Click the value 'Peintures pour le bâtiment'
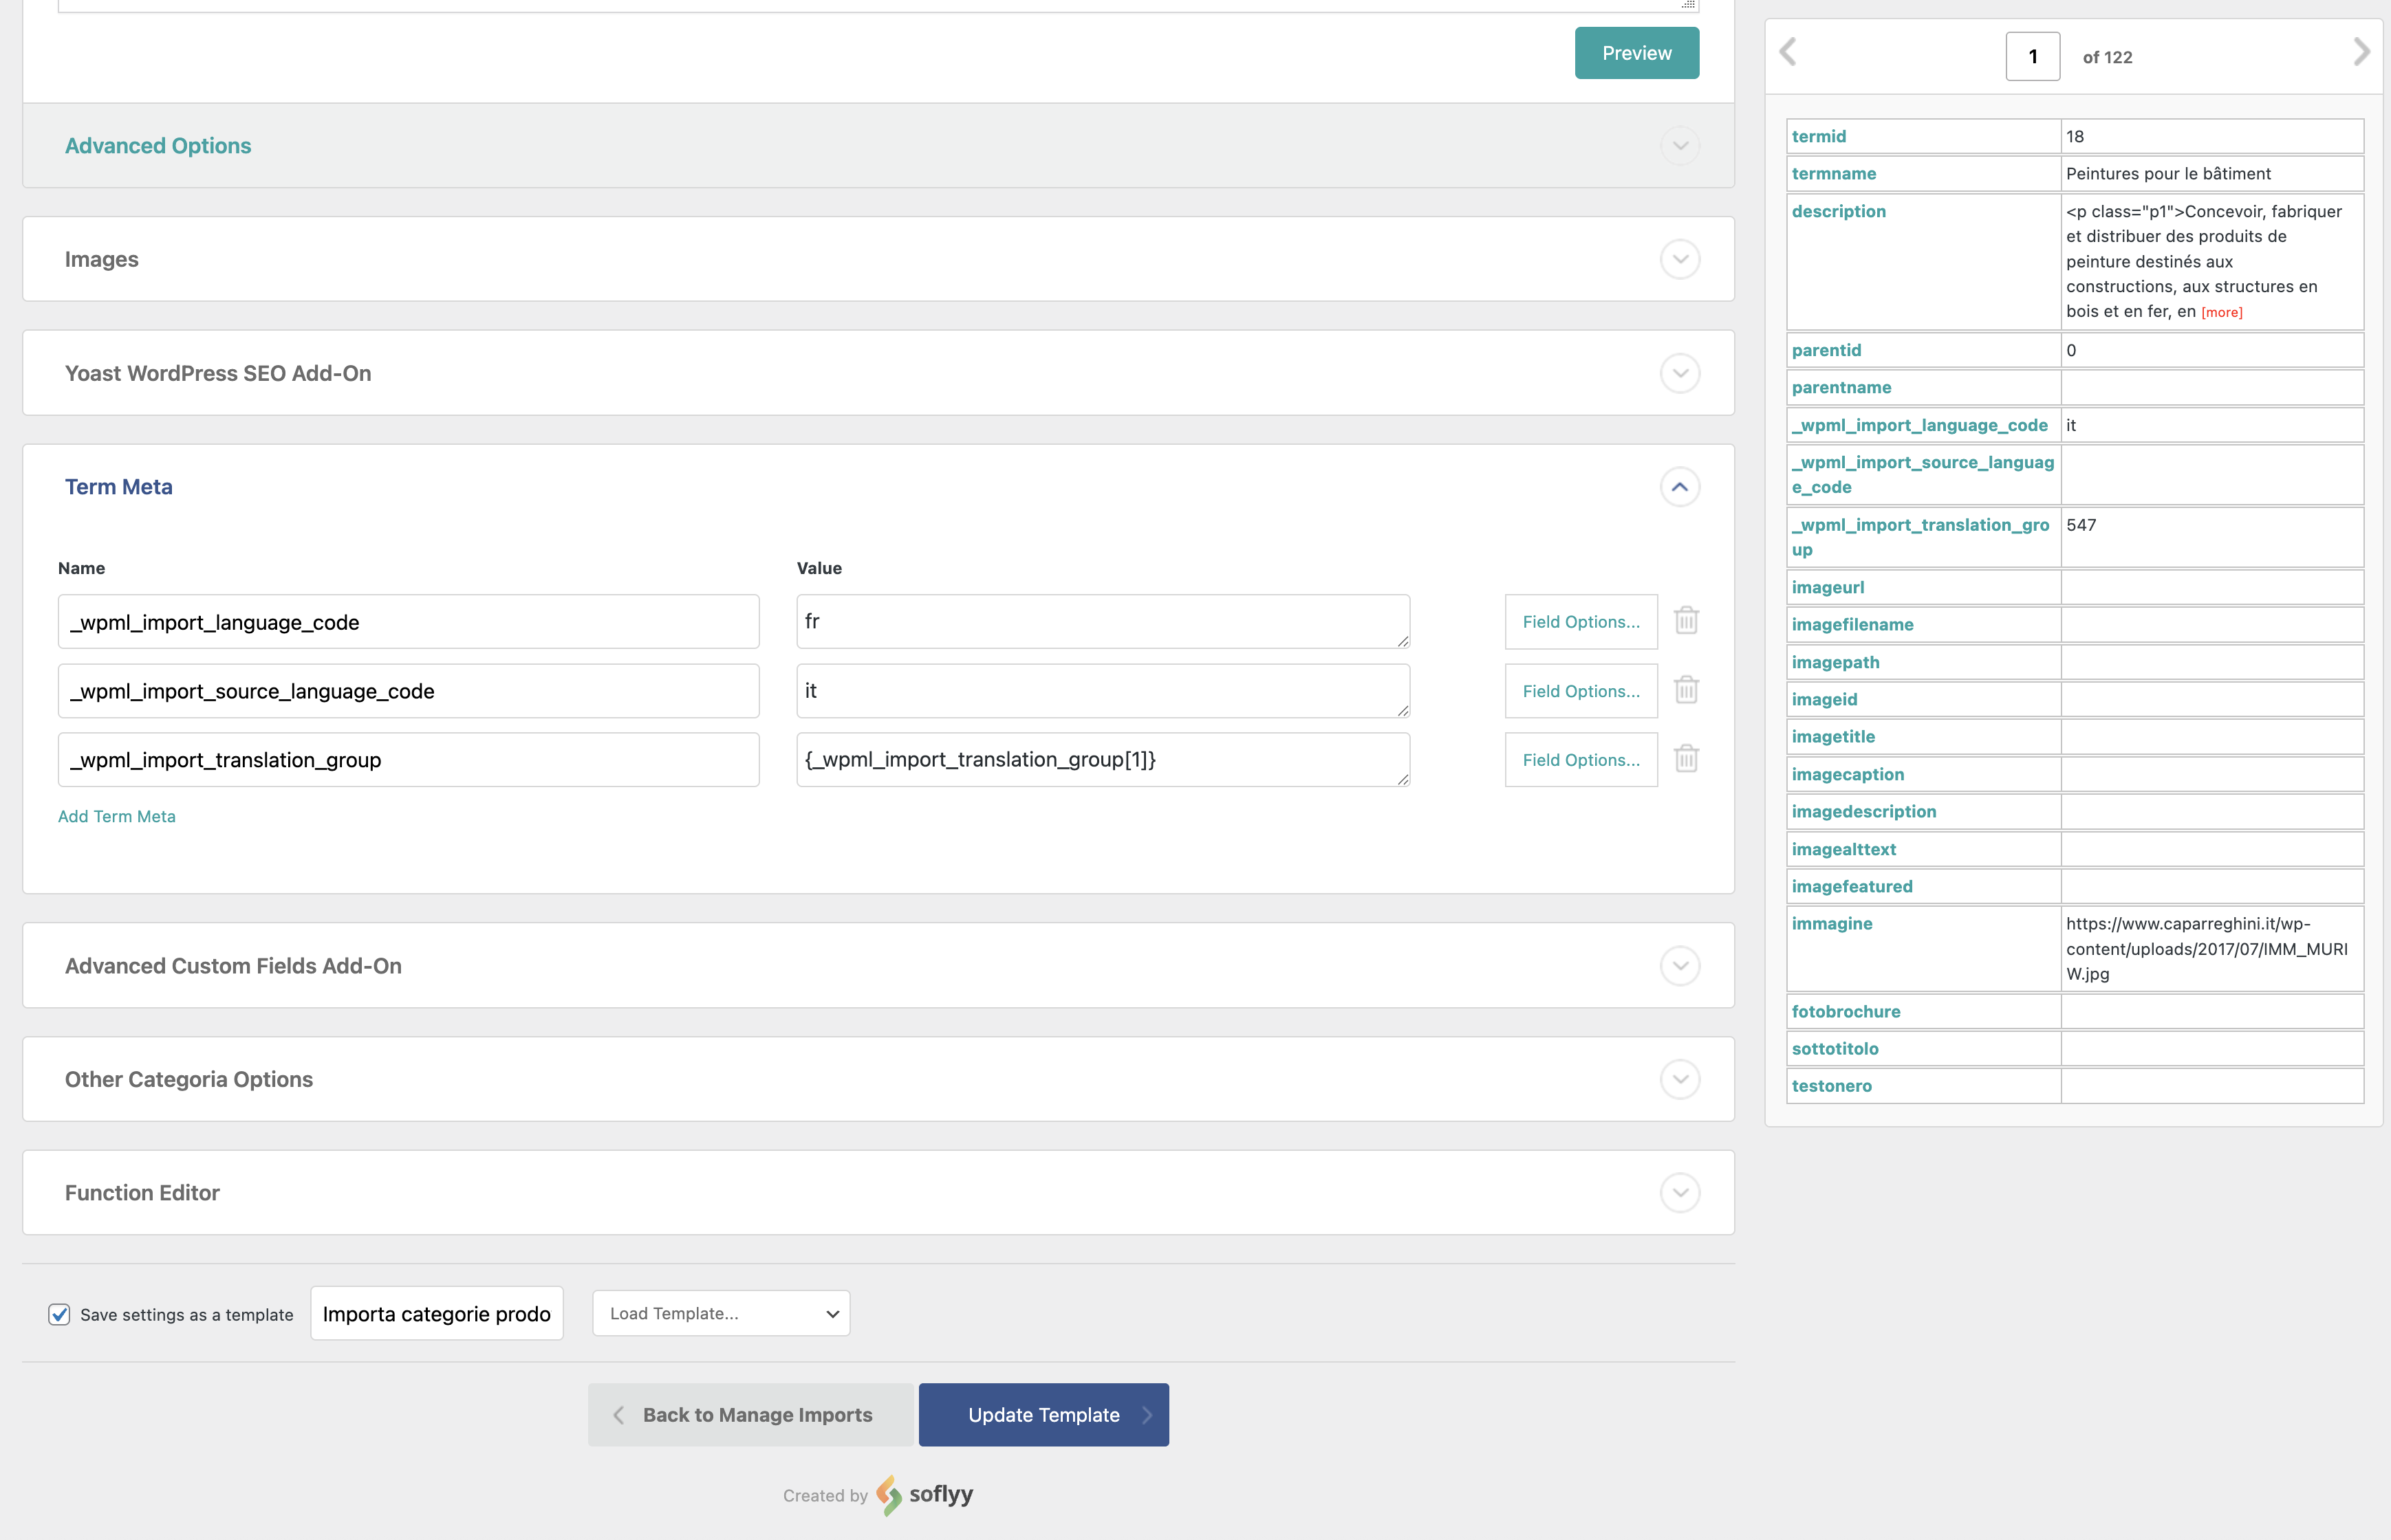The width and height of the screenshot is (2391, 1540). [x=2168, y=173]
